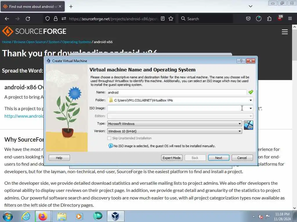Open Browse Open Source breadcrumb link
The width and height of the screenshot is (297, 222).
point(30,42)
